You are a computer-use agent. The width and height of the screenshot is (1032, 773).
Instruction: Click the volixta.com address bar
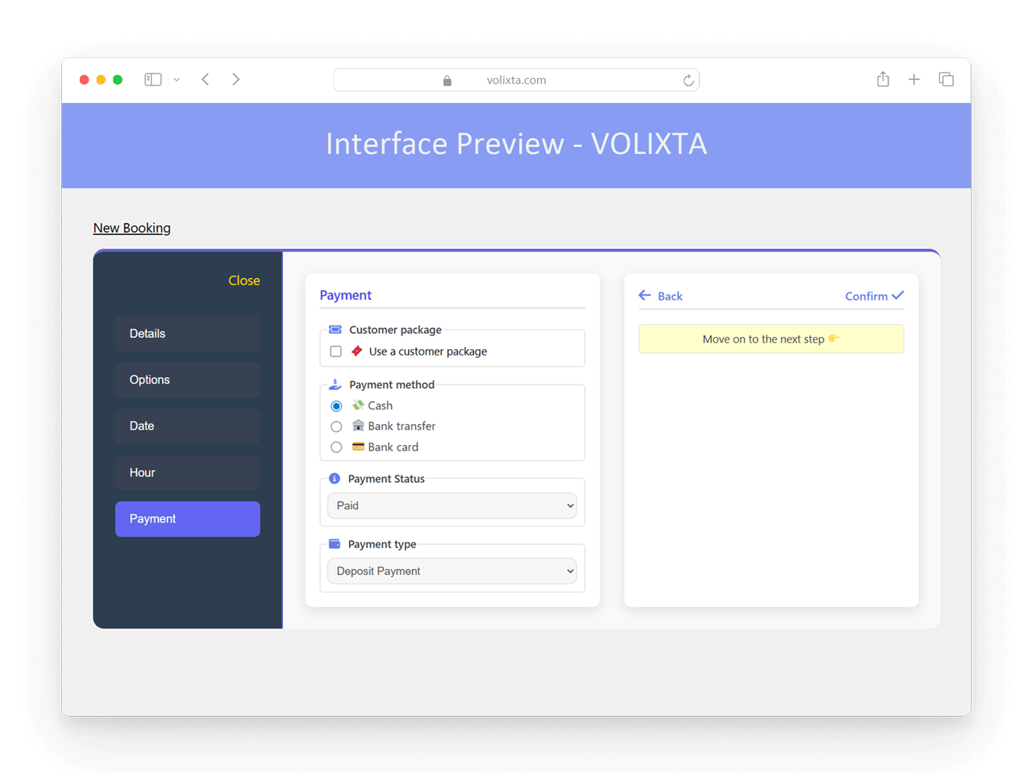pos(516,80)
